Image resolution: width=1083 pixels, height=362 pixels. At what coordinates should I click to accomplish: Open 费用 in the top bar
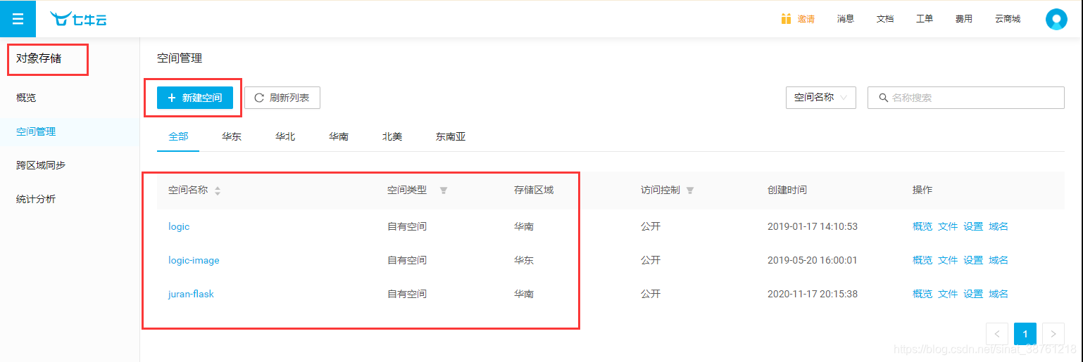point(964,19)
